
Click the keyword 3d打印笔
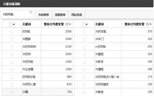coord(101,31)
